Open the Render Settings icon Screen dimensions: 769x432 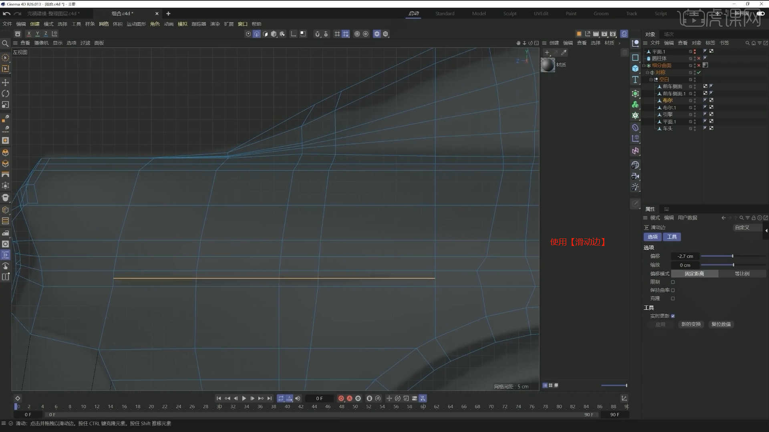pyautogui.click(x=613, y=34)
